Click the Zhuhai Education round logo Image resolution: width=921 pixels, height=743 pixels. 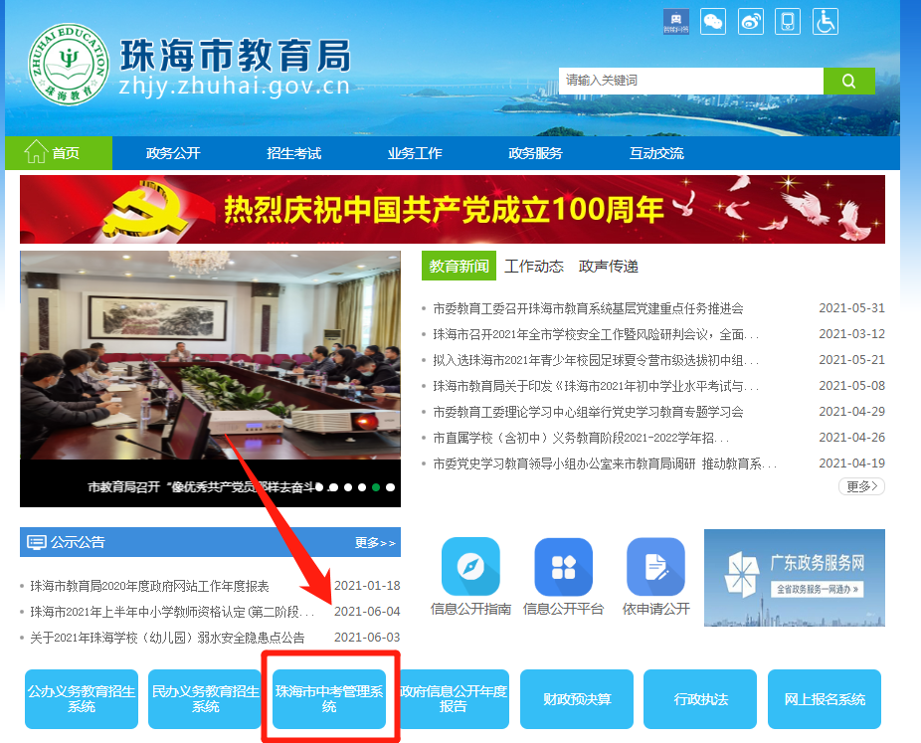point(69,64)
